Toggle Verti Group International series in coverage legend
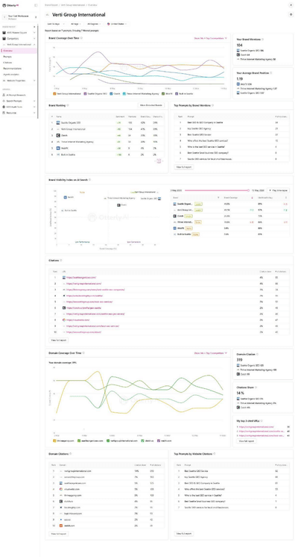This screenshot has height=557, width=298. pyautogui.click(x=54, y=94)
